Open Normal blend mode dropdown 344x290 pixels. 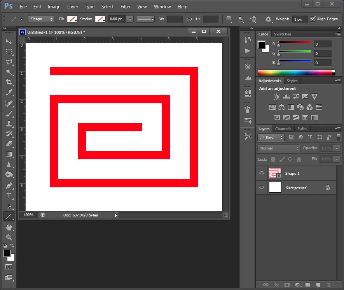tap(279, 148)
